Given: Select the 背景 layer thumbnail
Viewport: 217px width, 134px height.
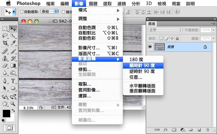Looking at the screenshot, I should click(x=160, y=47).
